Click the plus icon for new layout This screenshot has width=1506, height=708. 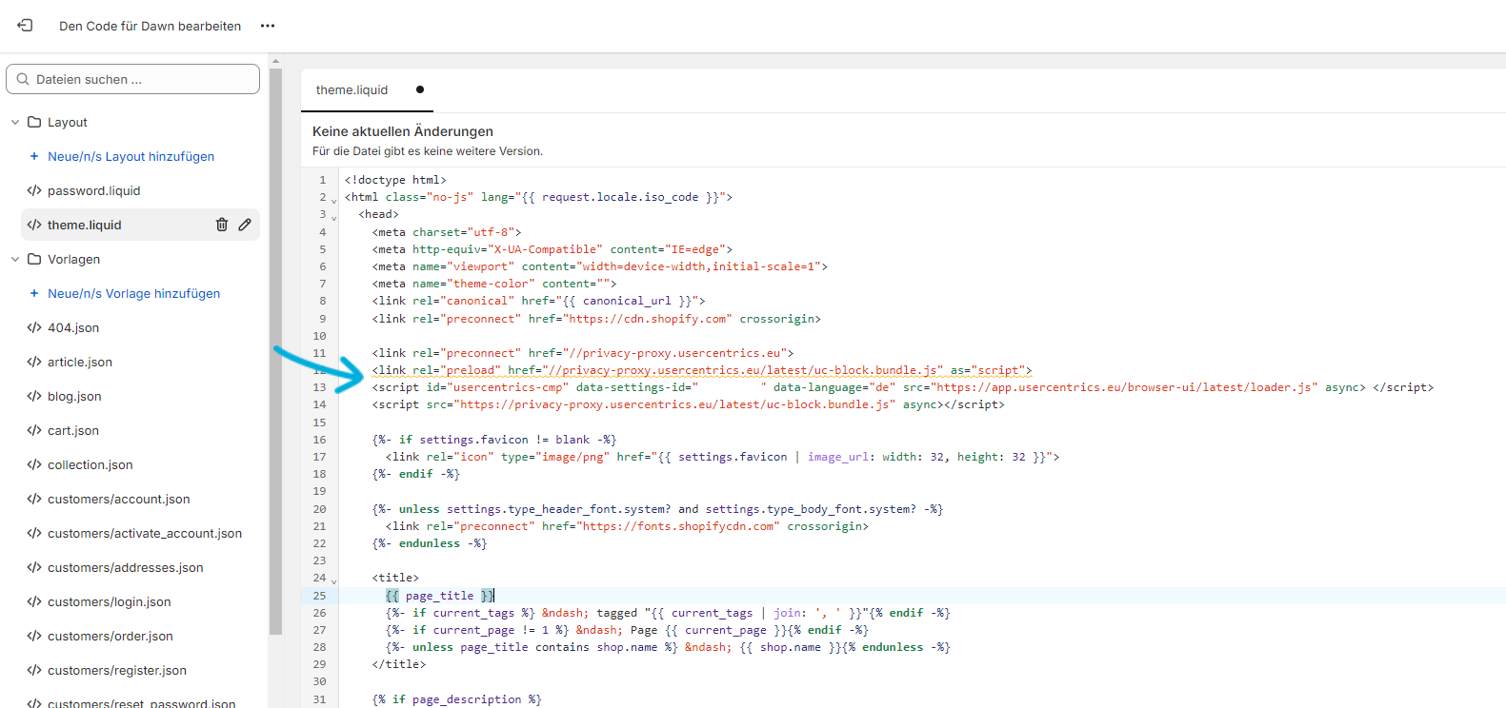[34, 156]
